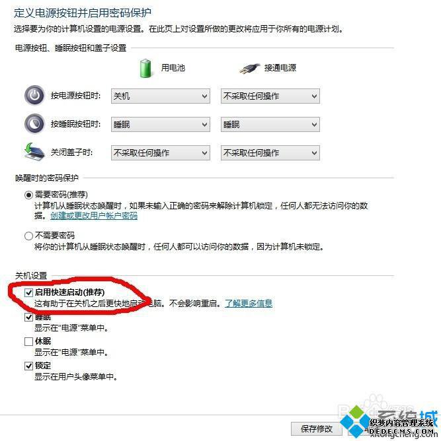Click the laptop lid close icon
The width and height of the screenshot is (441, 441).
[x=34, y=152]
